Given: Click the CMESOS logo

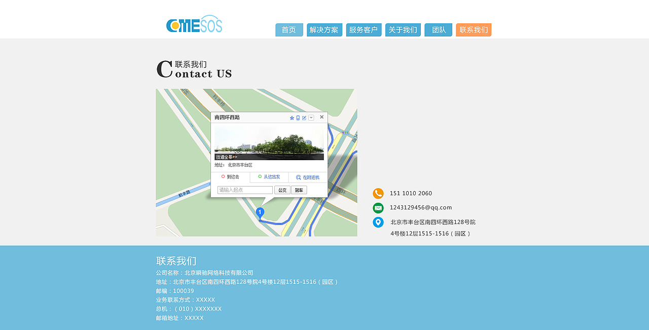Looking at the screenshot, I should pyautogui.click(x=194, y=24).
